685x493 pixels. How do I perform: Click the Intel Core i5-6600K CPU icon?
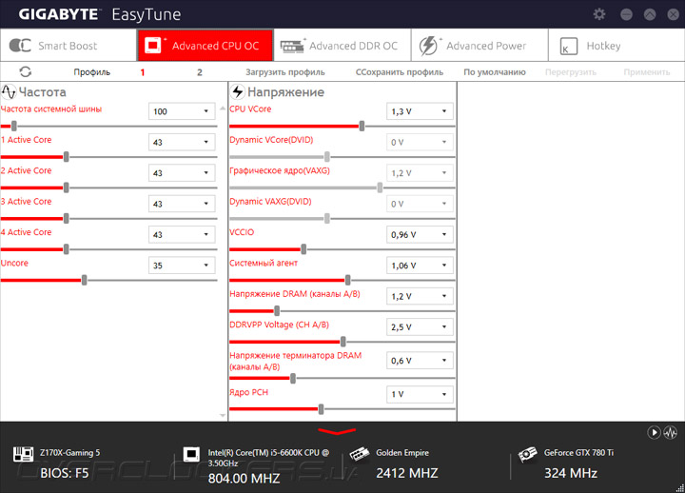coord(191,454)
